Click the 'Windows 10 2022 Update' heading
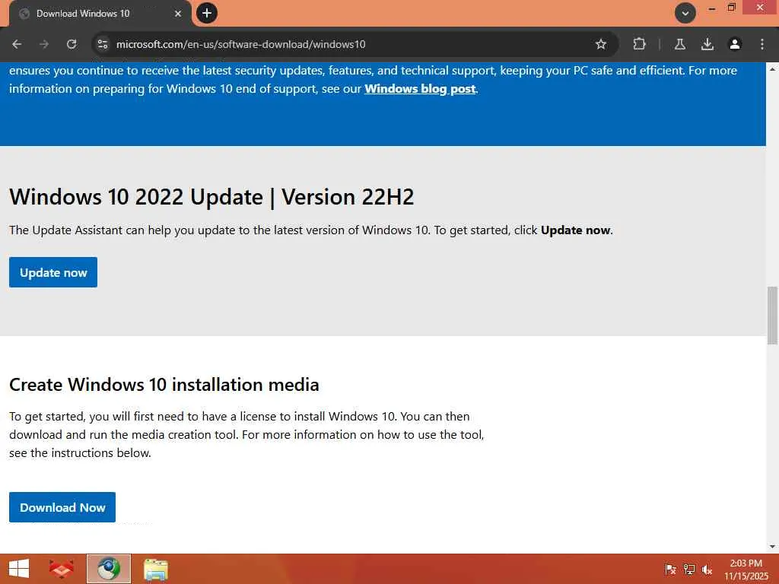 pos(211,197)
